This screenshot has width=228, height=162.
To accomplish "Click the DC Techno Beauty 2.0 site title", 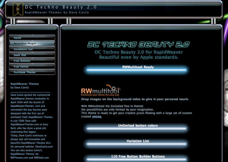I will click(x=60, y=7).
